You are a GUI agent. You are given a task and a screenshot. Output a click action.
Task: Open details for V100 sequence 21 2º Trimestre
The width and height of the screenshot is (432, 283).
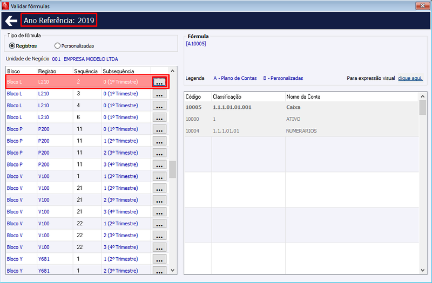(x=159, y=188)
